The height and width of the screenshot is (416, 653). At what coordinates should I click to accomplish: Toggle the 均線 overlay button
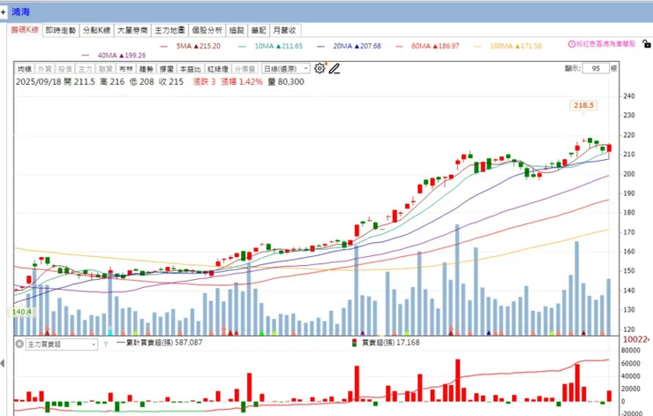pos(25,69)
